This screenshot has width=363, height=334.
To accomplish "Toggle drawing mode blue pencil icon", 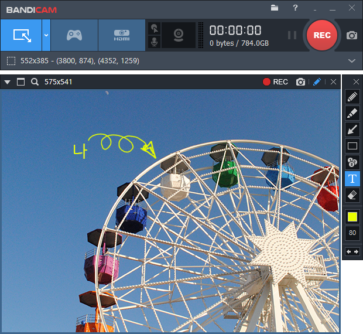I will [317, 82].
